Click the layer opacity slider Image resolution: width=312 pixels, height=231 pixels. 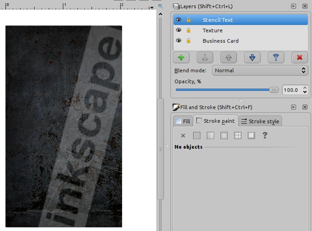point(227,90)
